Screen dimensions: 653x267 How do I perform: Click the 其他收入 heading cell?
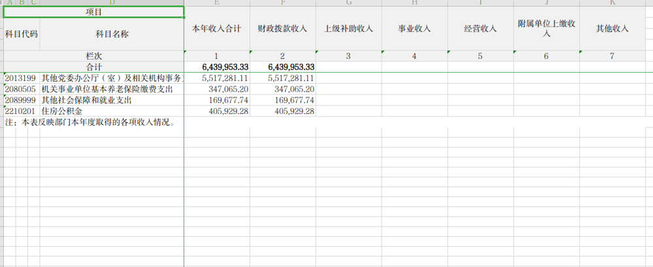tap(612, 29)
